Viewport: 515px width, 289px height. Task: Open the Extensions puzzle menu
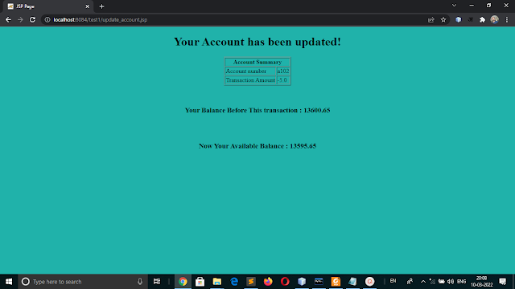point(482,19)
